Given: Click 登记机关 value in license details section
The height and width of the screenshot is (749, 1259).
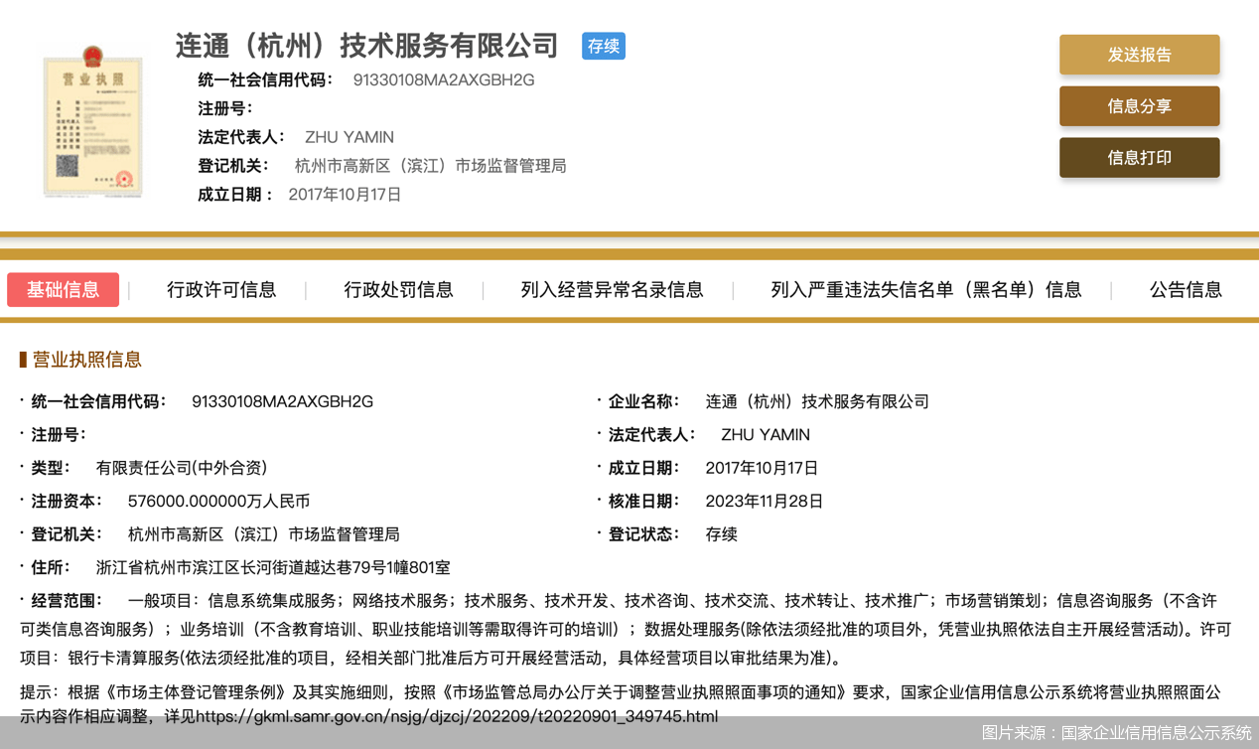Looking at the screenshot, I should pos(263,534).
